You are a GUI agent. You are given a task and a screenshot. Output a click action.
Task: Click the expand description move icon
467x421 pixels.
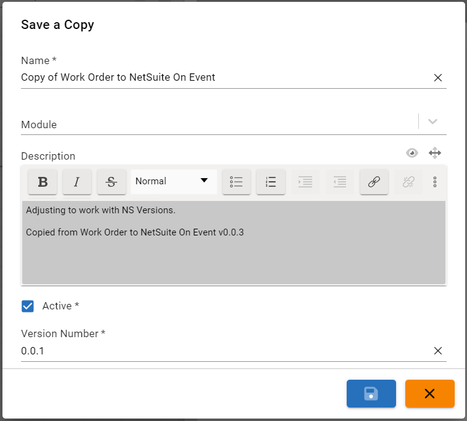click(x=435, y=153)
